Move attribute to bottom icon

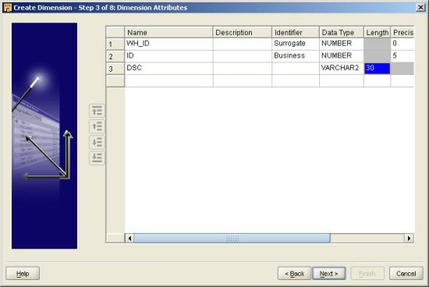(x=97, y=158)
